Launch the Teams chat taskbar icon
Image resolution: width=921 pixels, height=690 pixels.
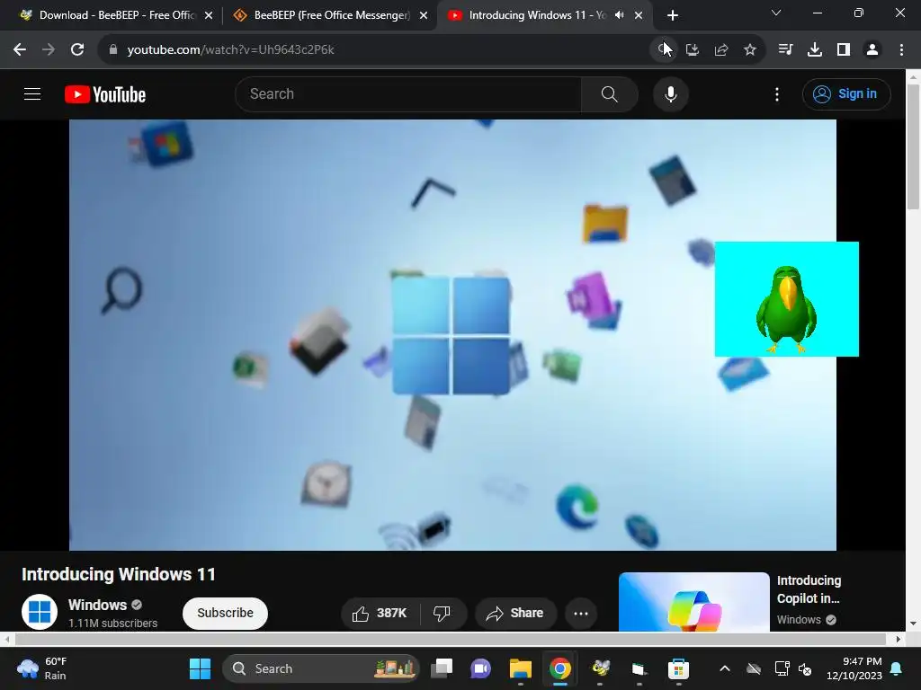point(480,668)
